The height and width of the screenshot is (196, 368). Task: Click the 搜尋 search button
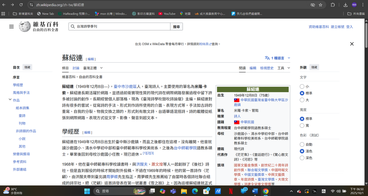176,27
